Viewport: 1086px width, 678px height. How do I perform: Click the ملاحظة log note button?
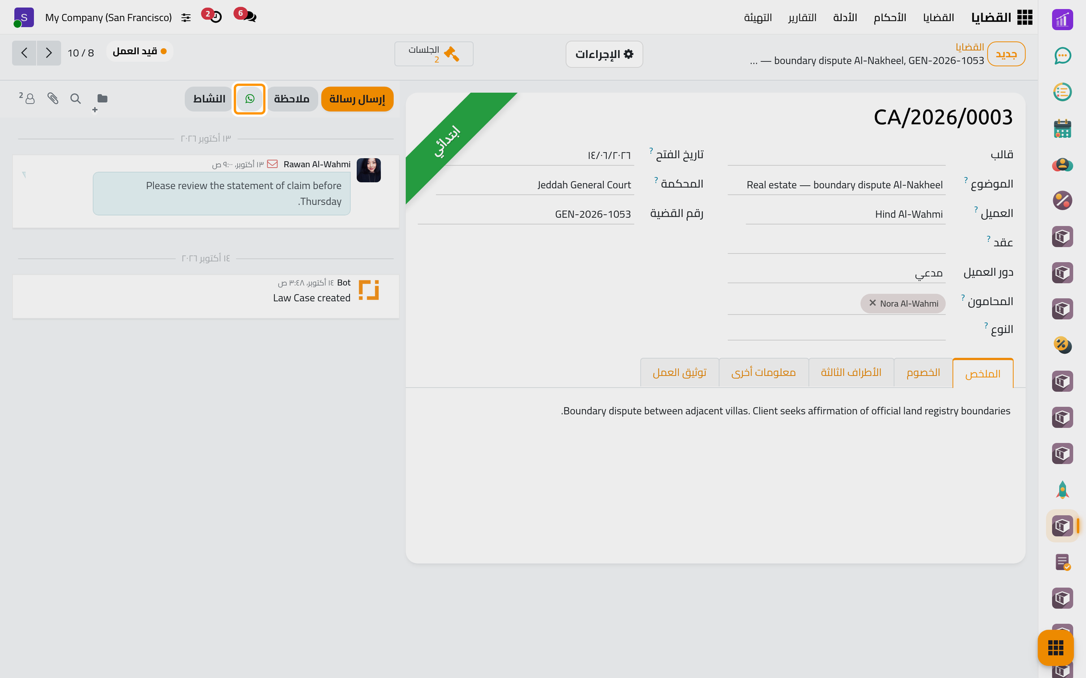coord(292,99)
